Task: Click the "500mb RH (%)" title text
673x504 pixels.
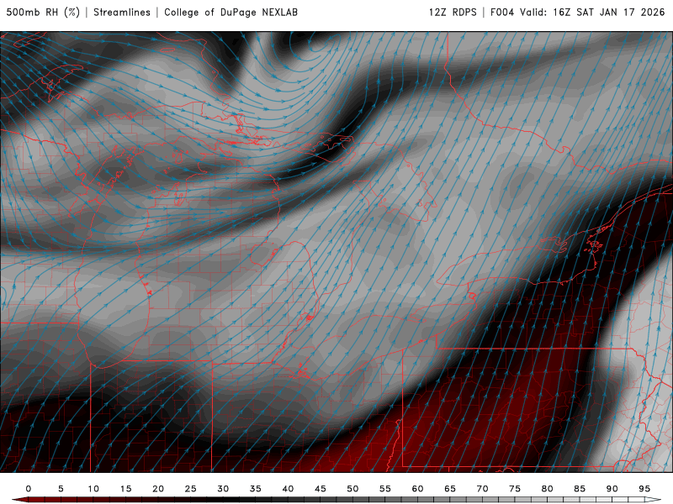Action: click(x=43, y=12)
